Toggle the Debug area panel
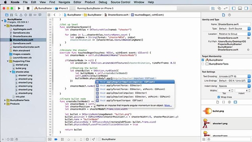 pos(240,8)
